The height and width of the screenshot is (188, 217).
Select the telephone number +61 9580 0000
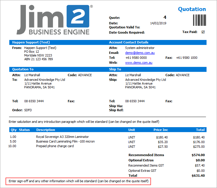pos(136,58)
